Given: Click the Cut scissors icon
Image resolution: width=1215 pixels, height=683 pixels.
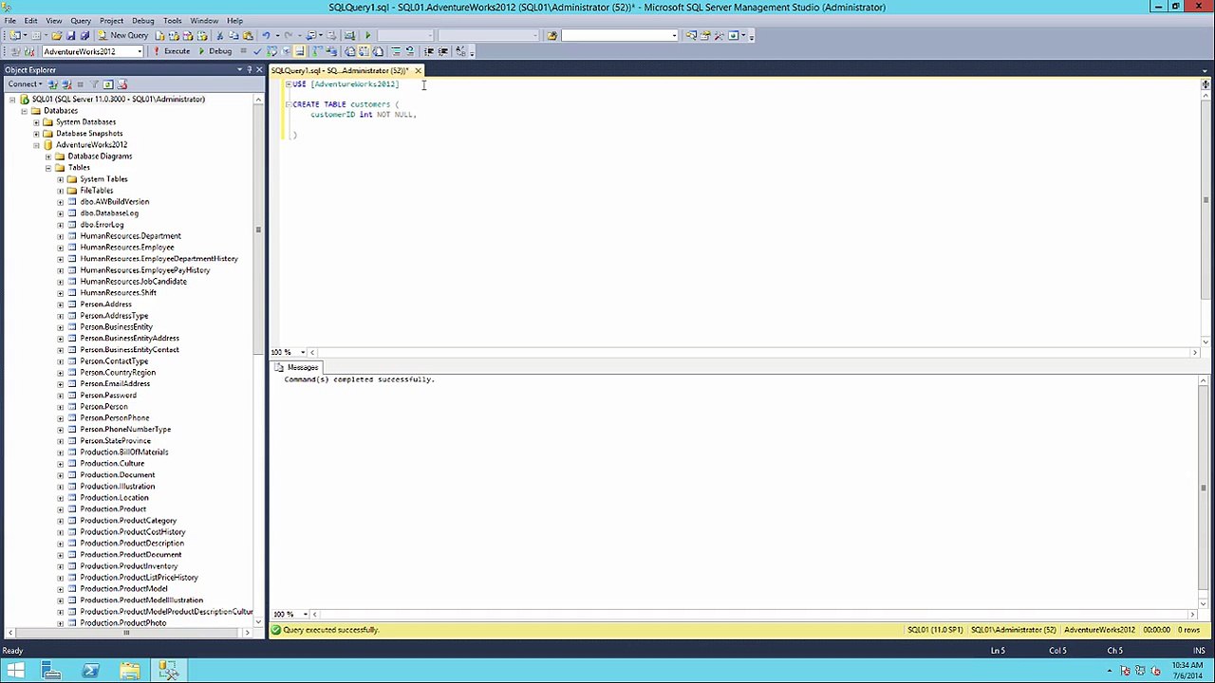Looking at the screenshot, I should (x=219, y=35).
